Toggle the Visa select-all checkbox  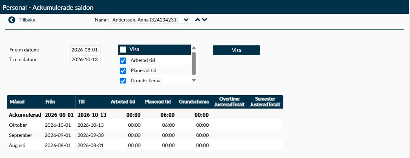tap(123, 49)
